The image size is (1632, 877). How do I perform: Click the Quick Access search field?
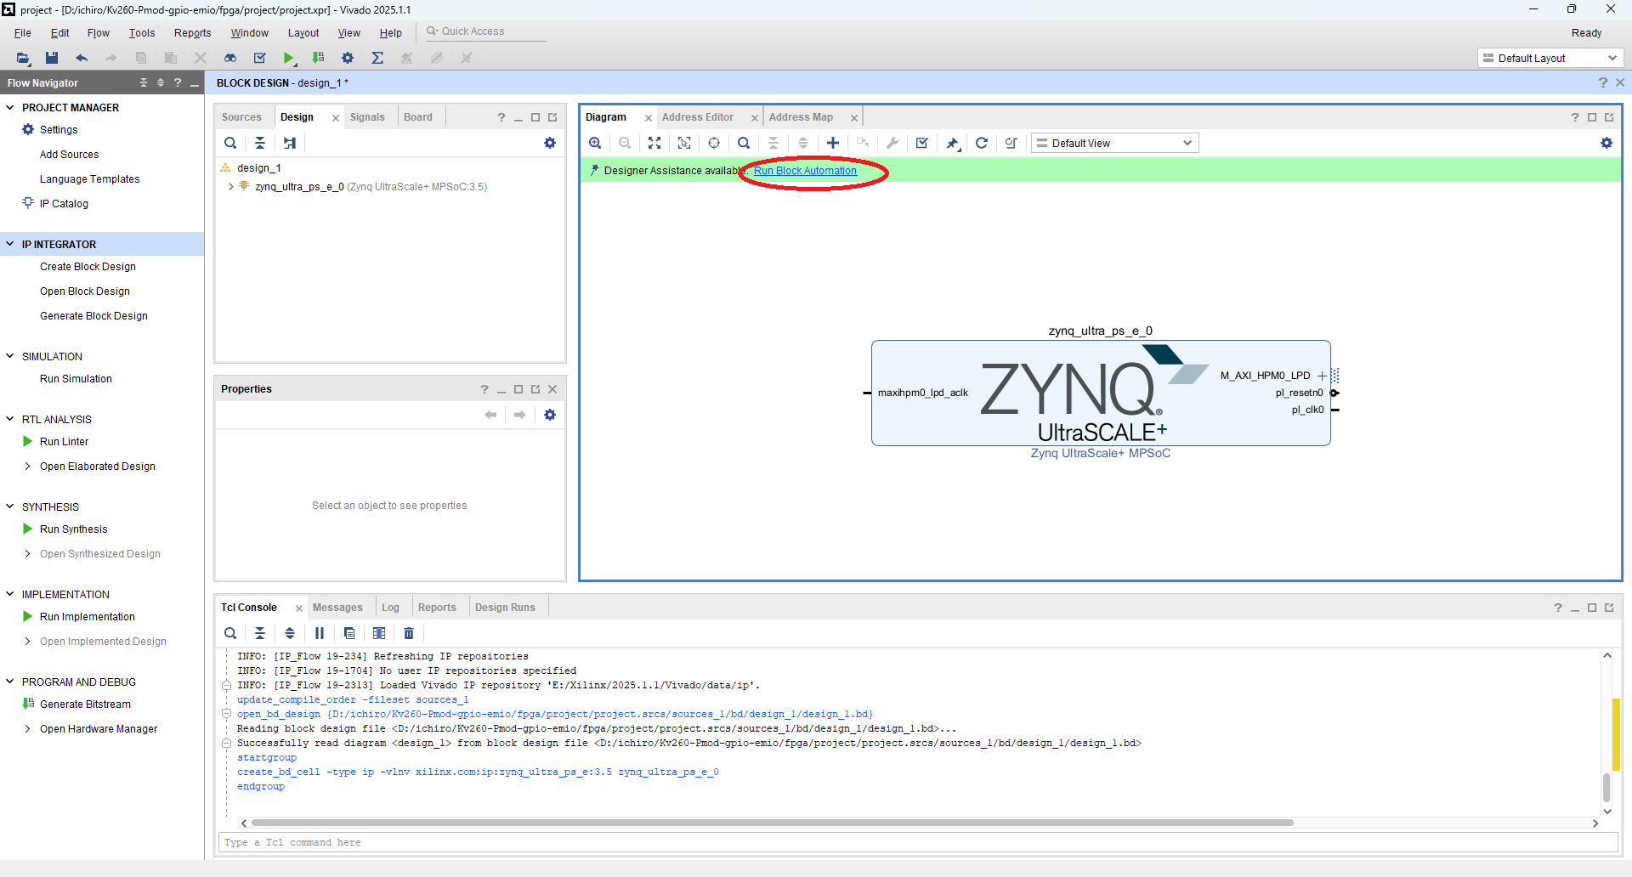pos(484,31)
